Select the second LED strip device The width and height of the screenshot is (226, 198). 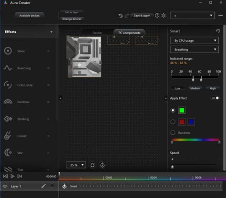point(146,40)
